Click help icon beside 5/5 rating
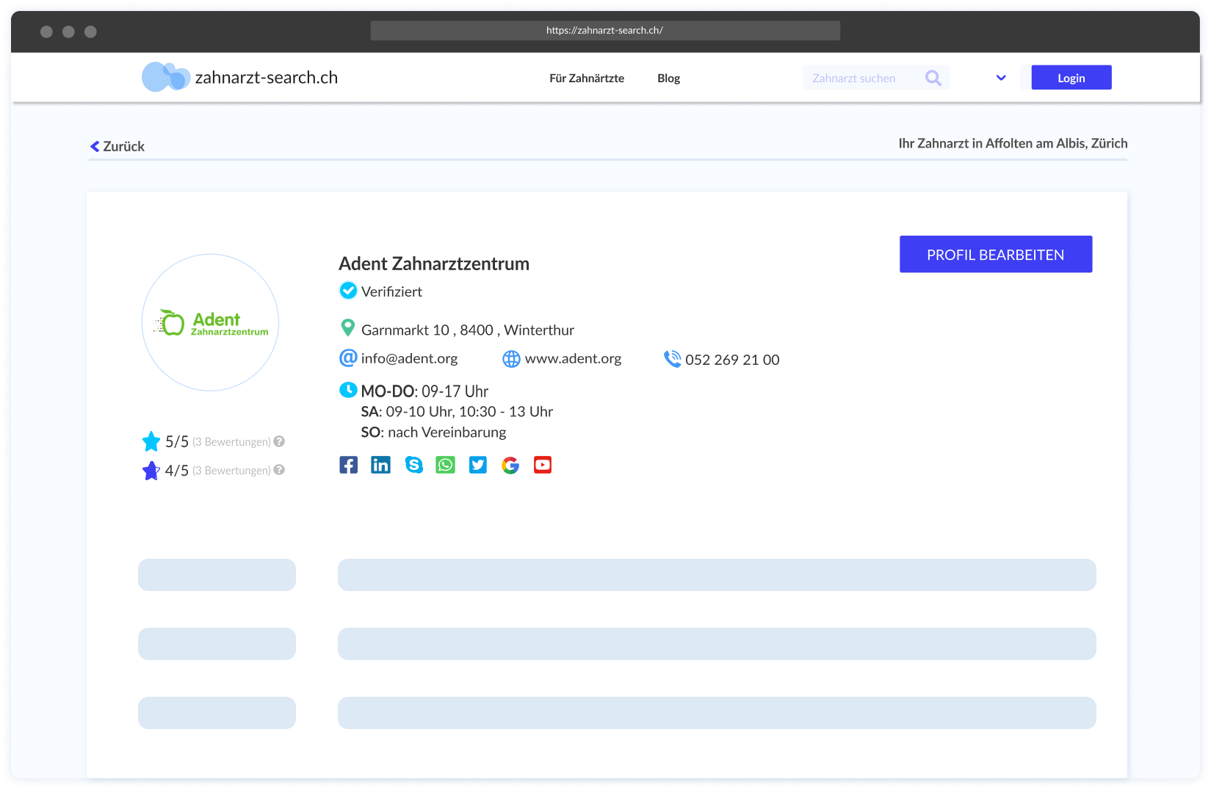The width and height of the screenshot is (1211, 790). pos(279,441)
